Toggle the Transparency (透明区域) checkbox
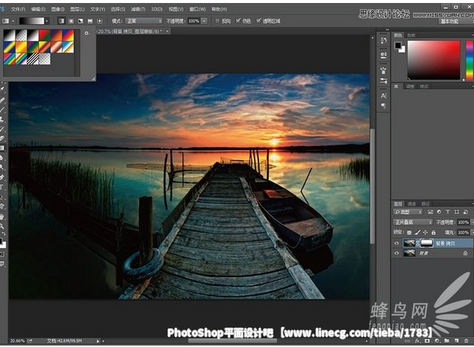The image size is (474, 347). click(258, 20)
